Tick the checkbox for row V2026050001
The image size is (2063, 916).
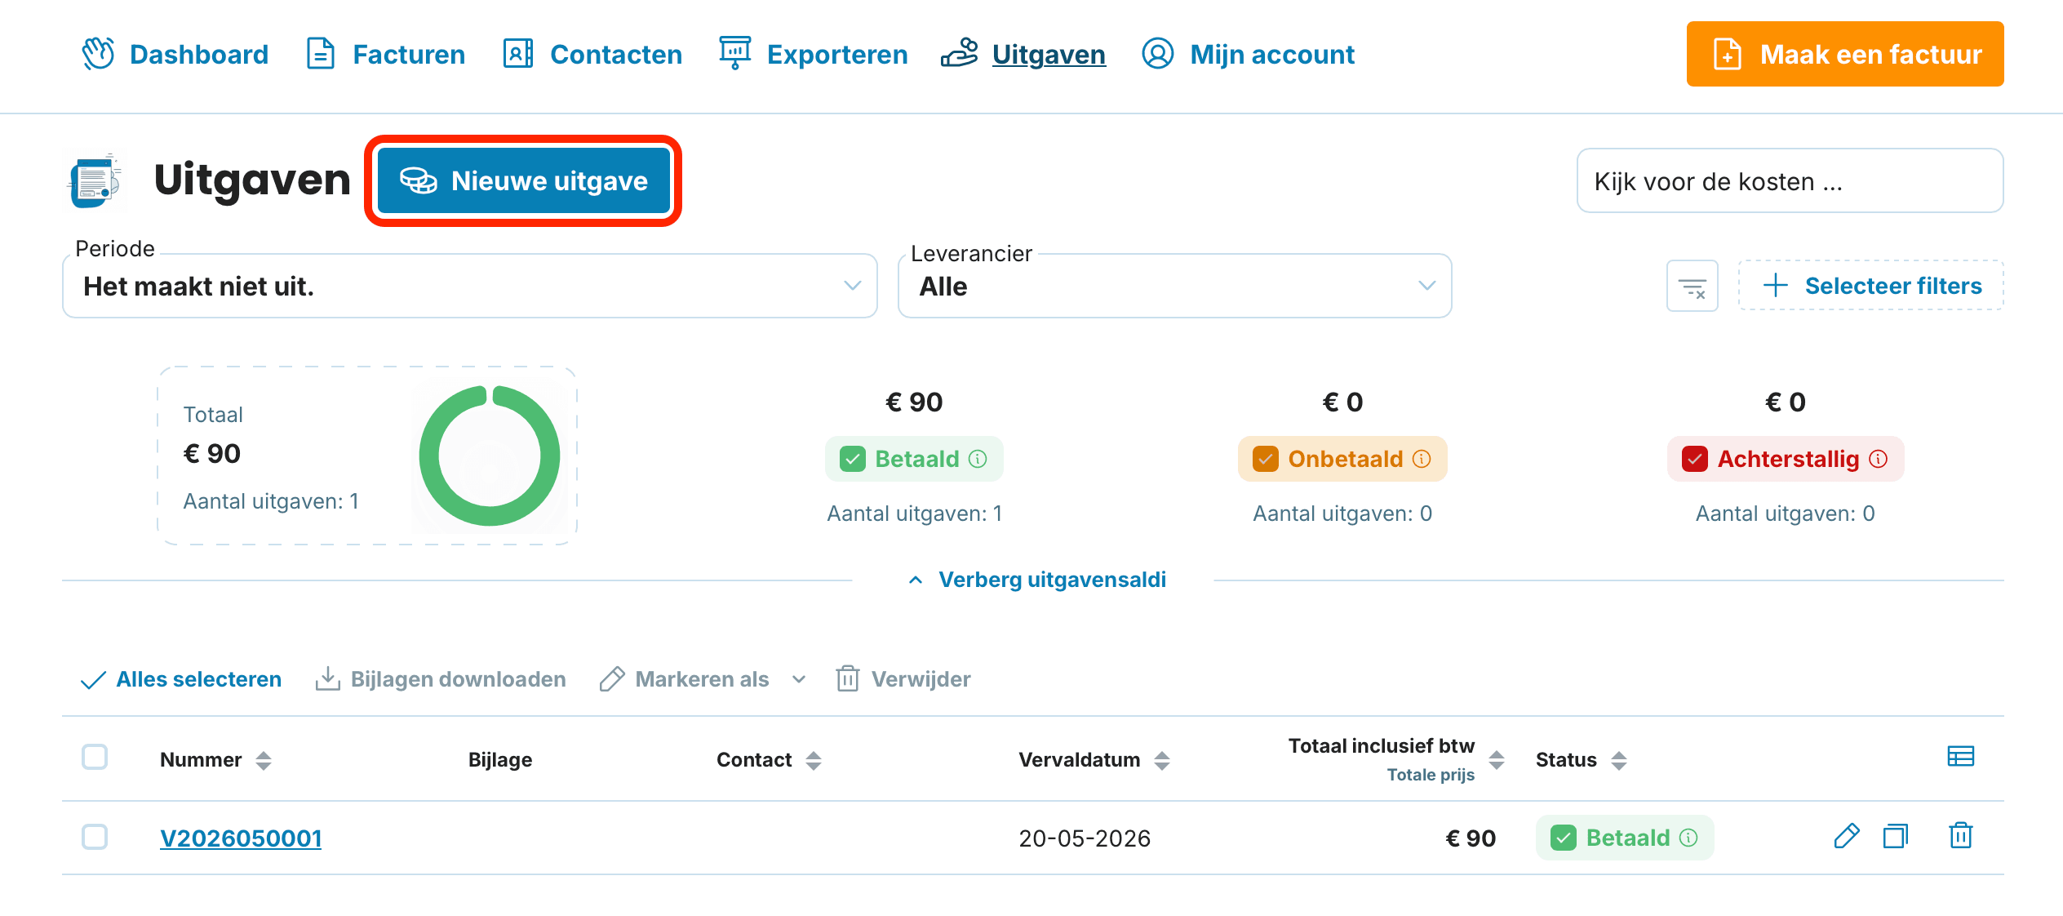95,837
